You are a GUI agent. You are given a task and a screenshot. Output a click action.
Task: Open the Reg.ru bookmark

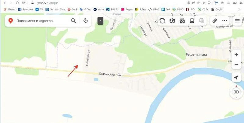click(127, 9)
